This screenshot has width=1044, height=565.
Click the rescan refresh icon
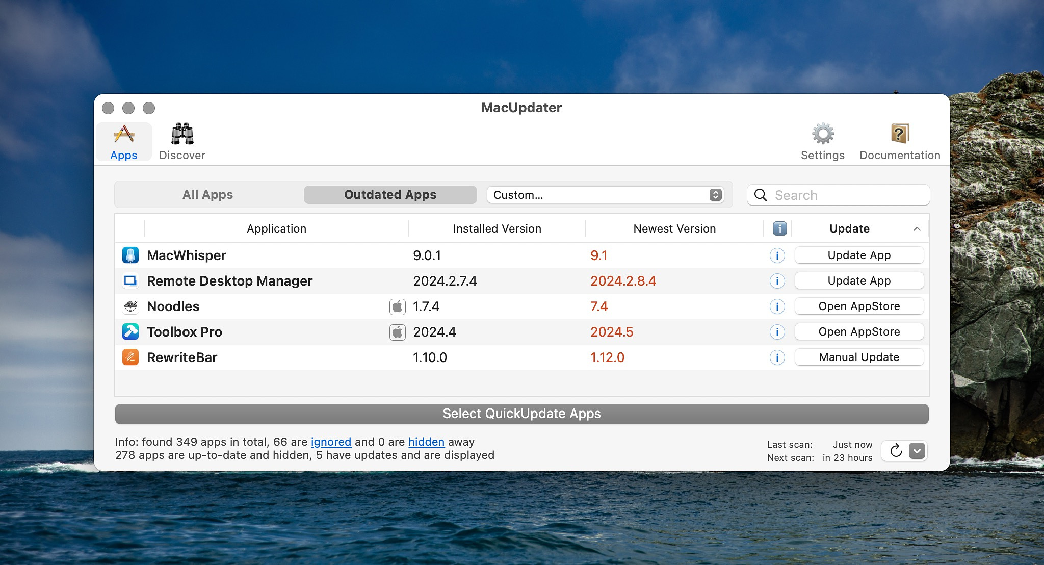point(896,451)
